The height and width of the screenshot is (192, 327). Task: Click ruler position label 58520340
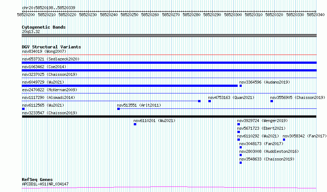pyautogui.click(x=316, y=15)
